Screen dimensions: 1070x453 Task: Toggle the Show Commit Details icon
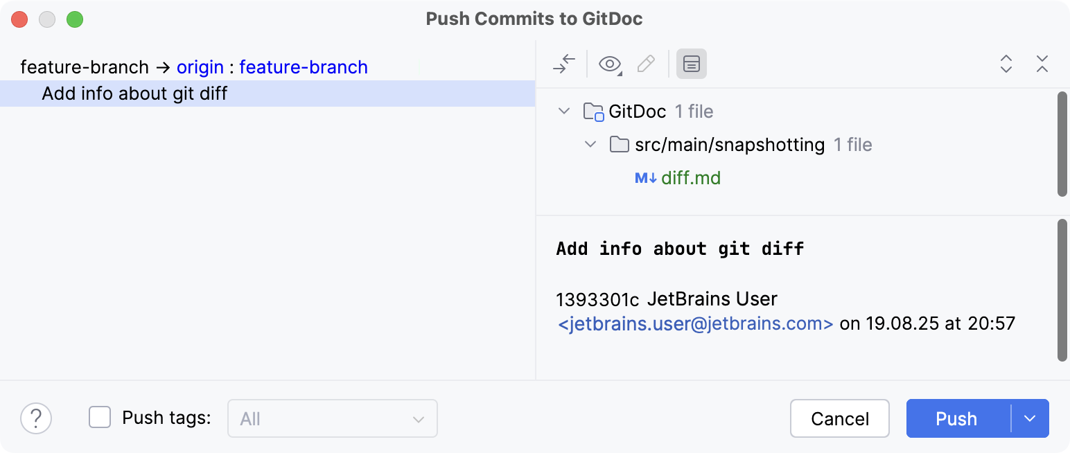[691, 64]
